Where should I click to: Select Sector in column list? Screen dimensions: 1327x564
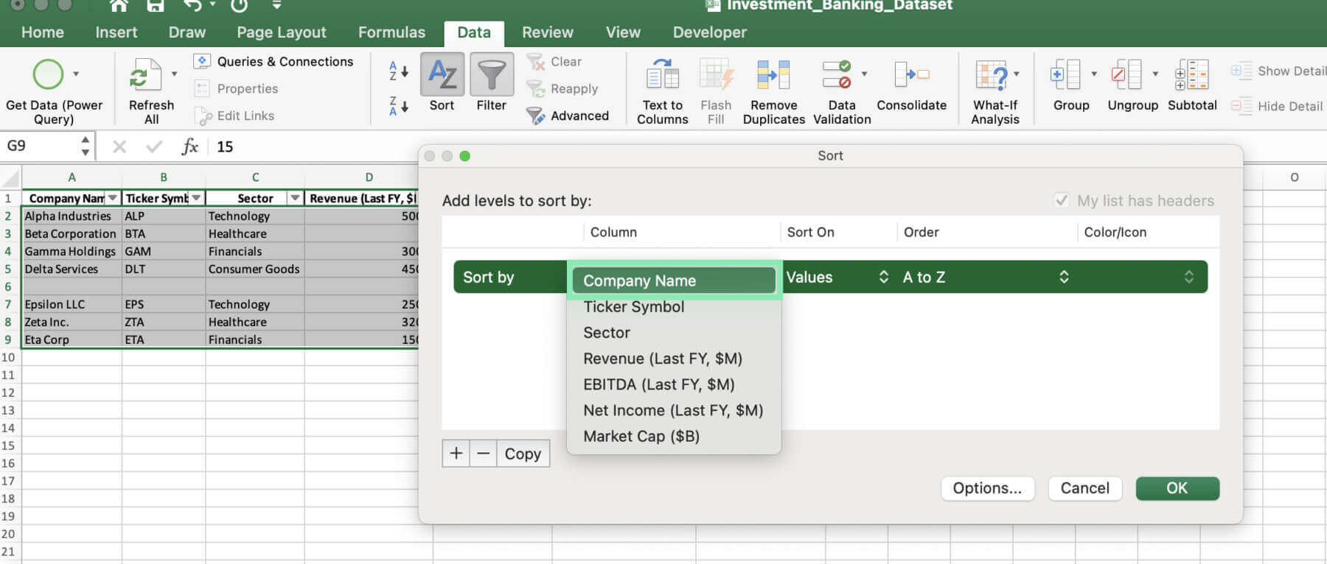[674, 333]
